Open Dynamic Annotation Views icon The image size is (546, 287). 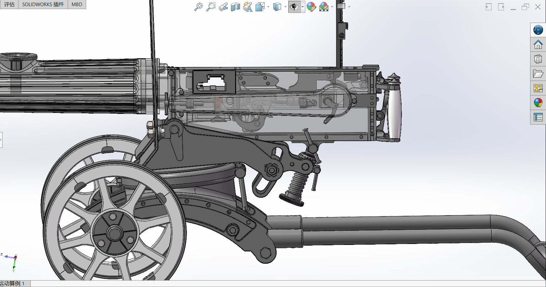click(248, 6)
